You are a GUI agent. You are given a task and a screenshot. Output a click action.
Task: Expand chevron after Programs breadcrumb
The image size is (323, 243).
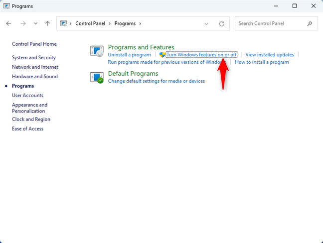point(140,24)
